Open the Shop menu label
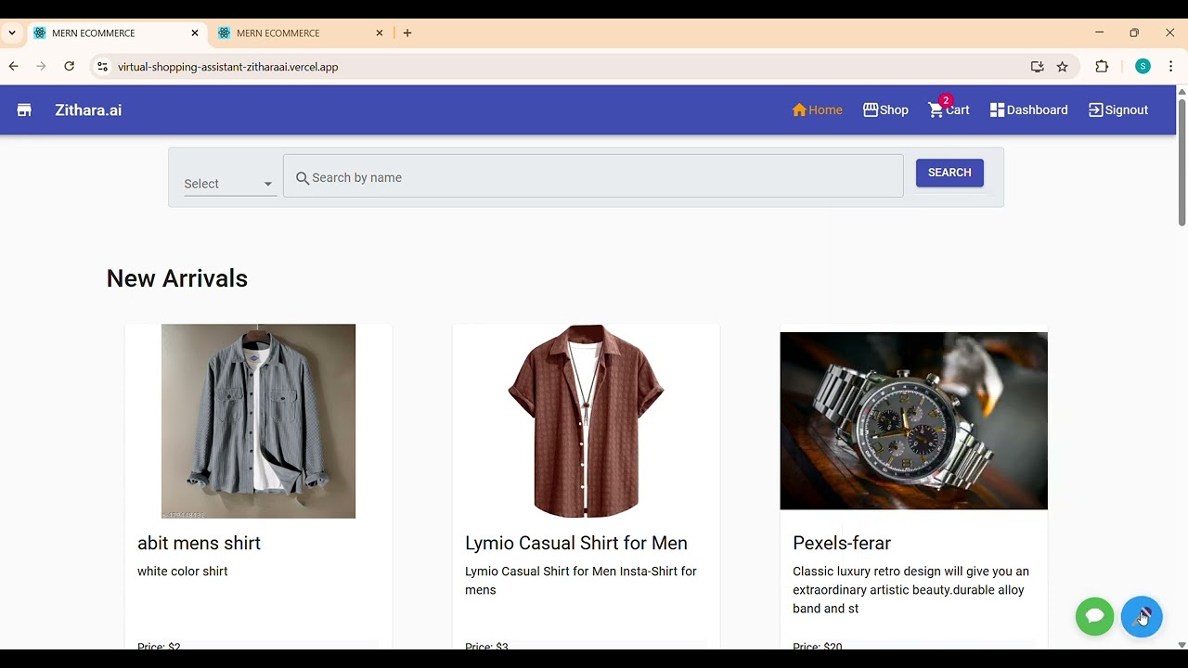Screen dimensions: 1188x668 (x=894, y=109)
